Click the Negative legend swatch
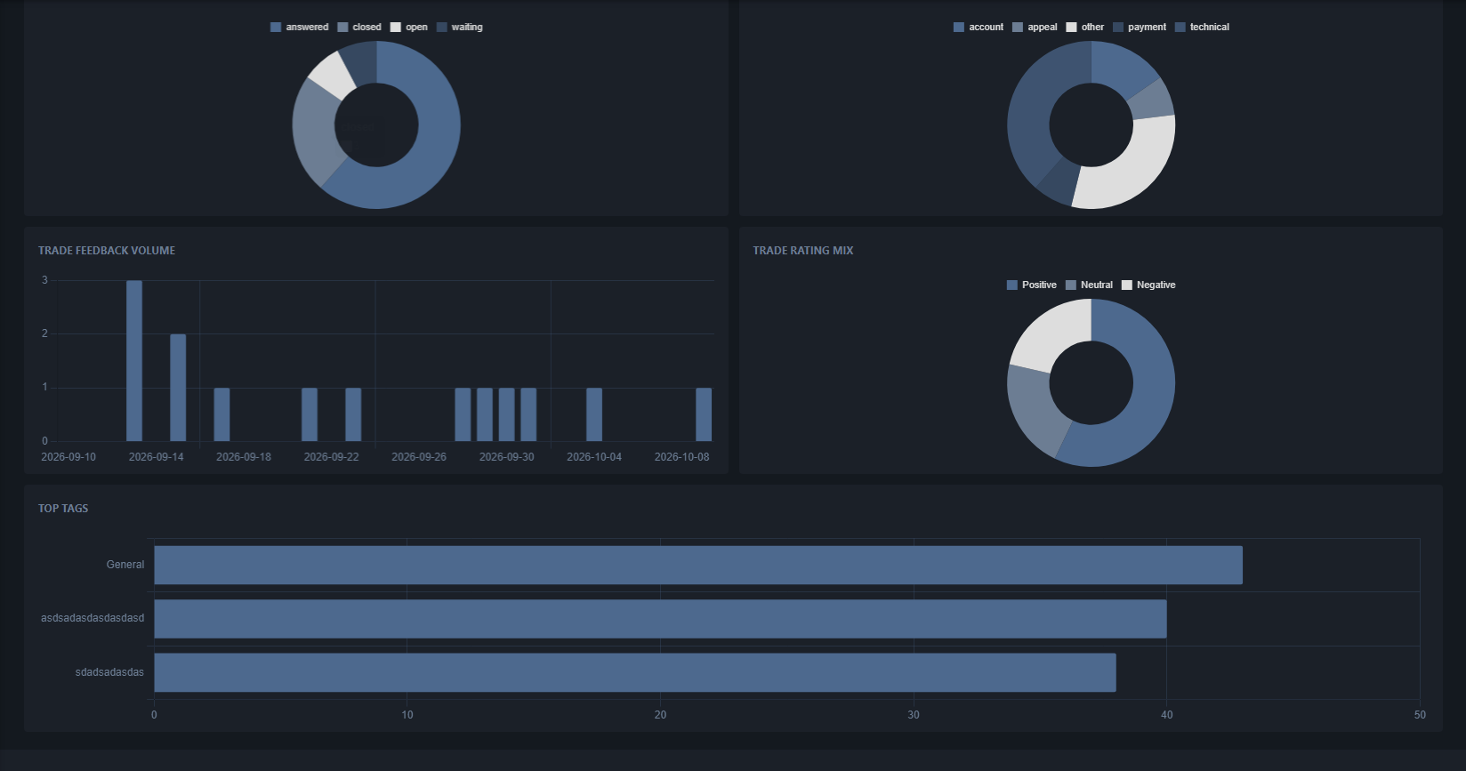 pyautogui.click(x=1127, y=285)
